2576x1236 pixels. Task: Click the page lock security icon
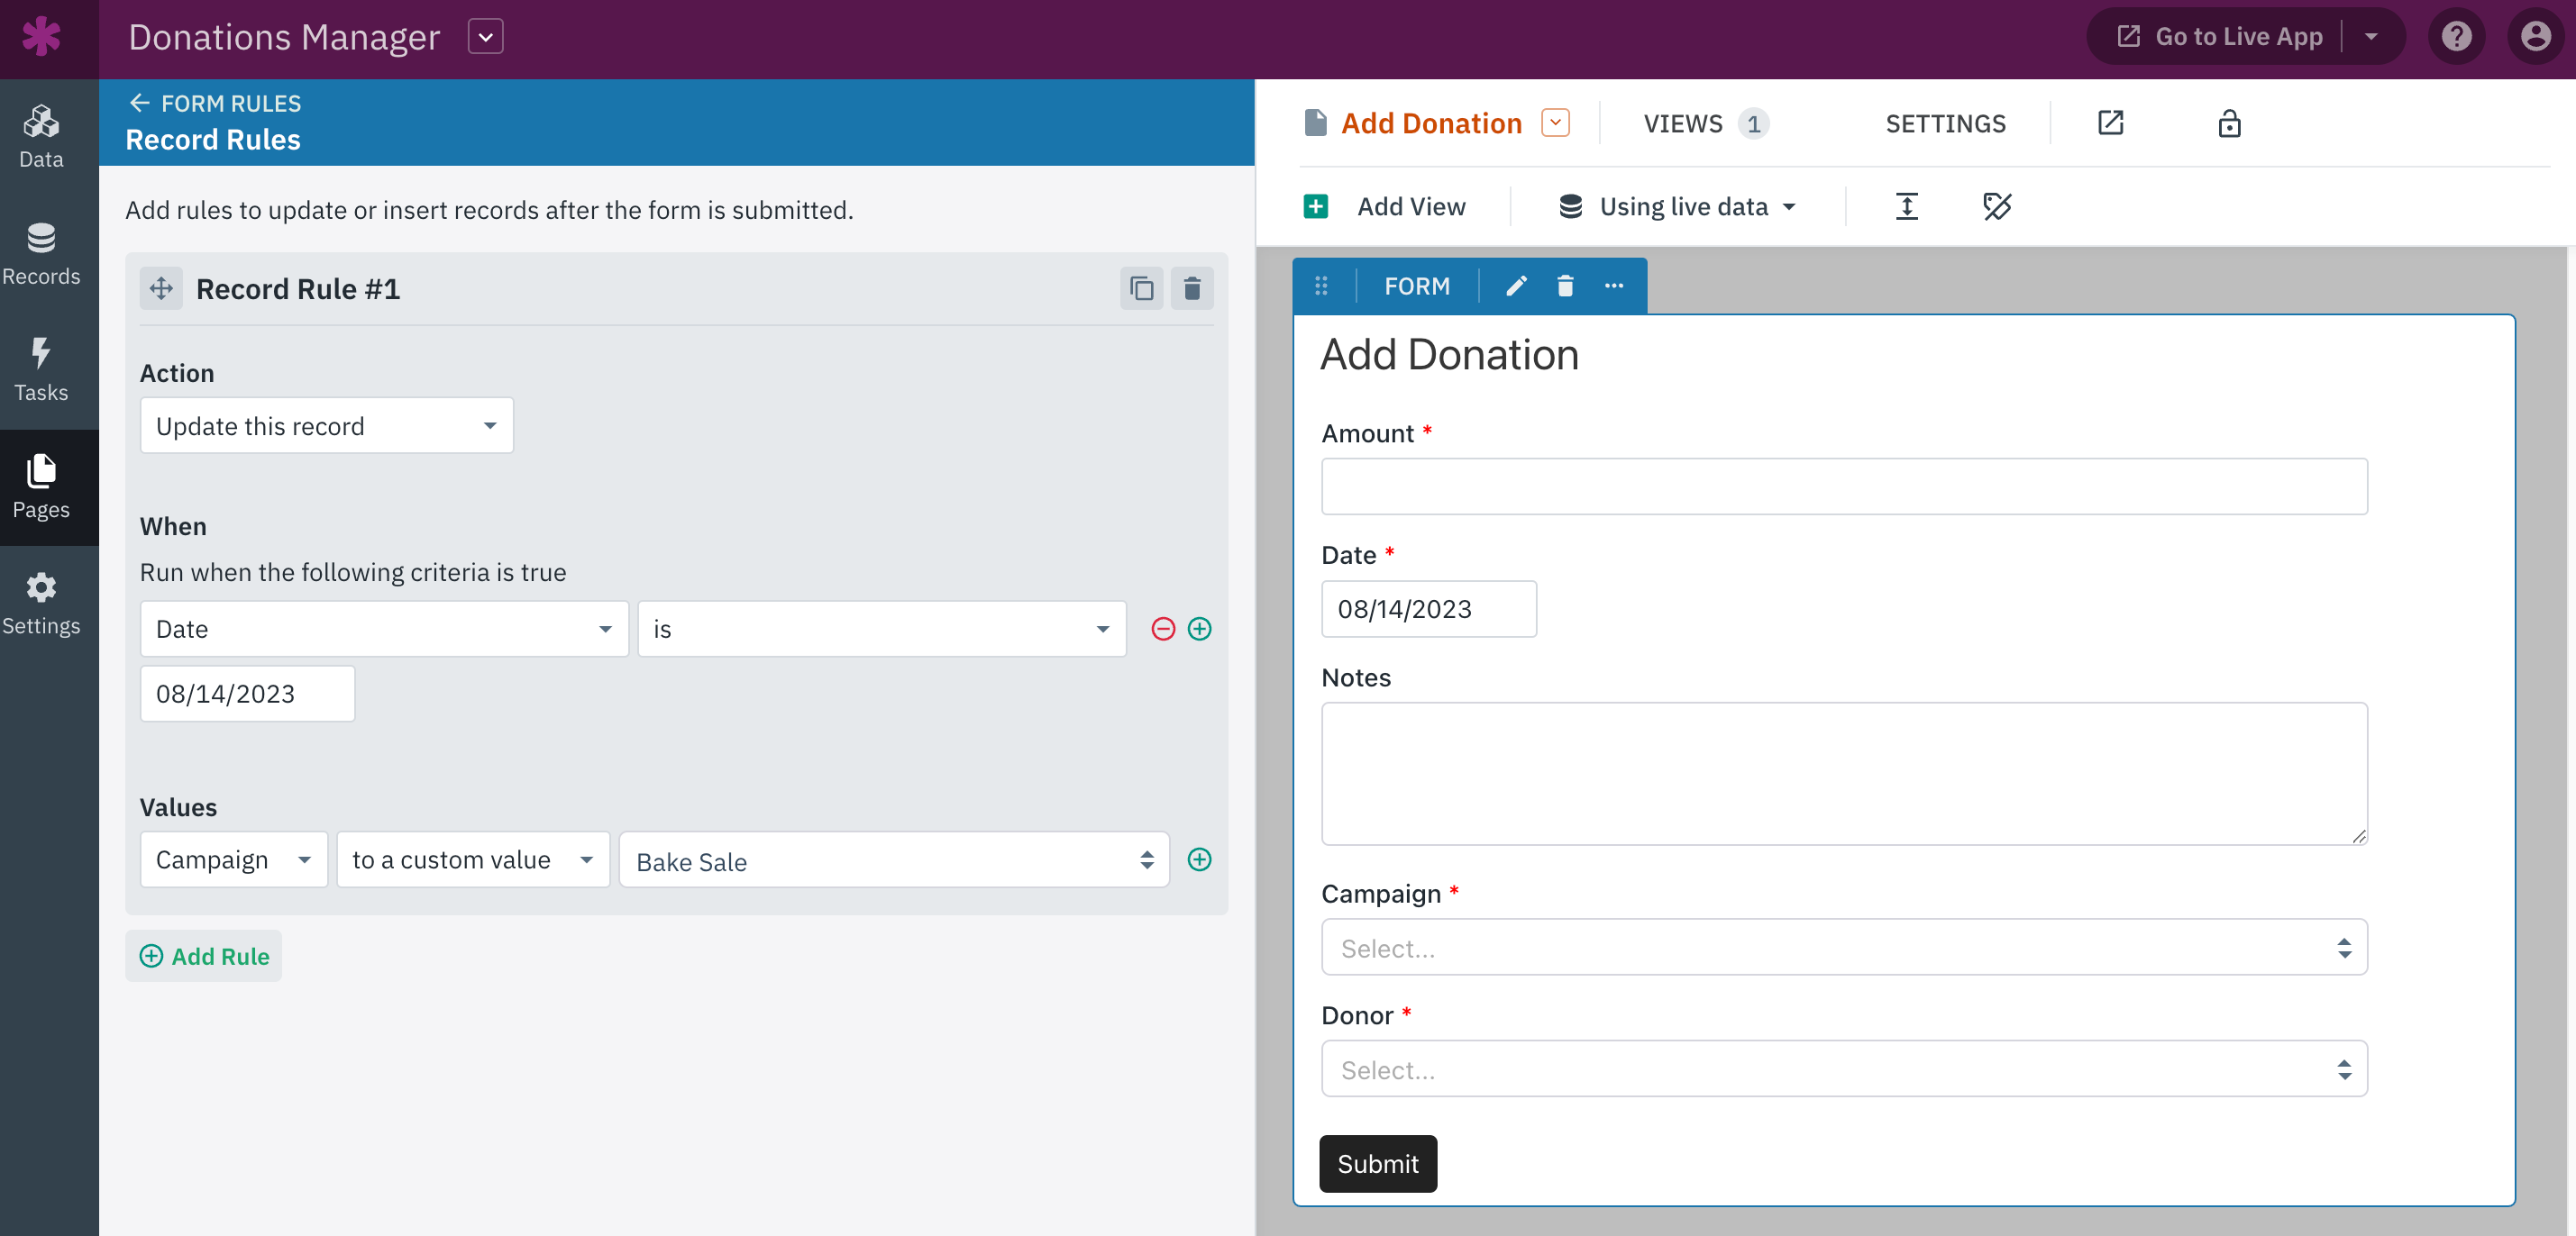(2229, 123)
